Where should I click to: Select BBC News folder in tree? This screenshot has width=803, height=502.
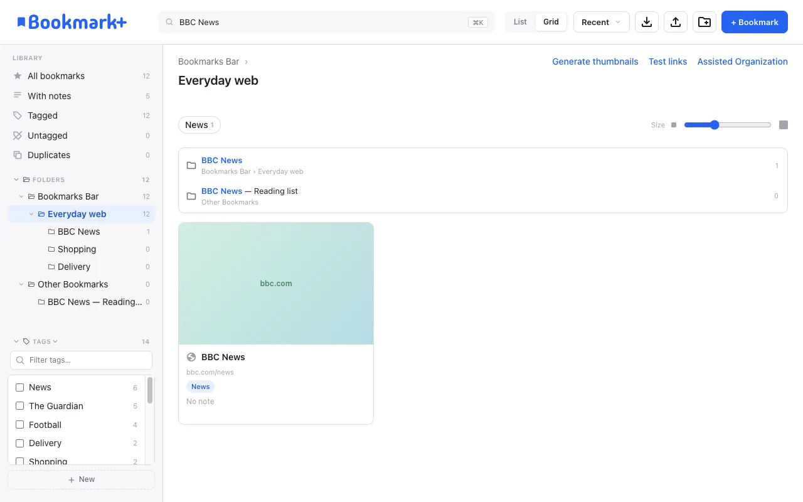pos(82,232)
